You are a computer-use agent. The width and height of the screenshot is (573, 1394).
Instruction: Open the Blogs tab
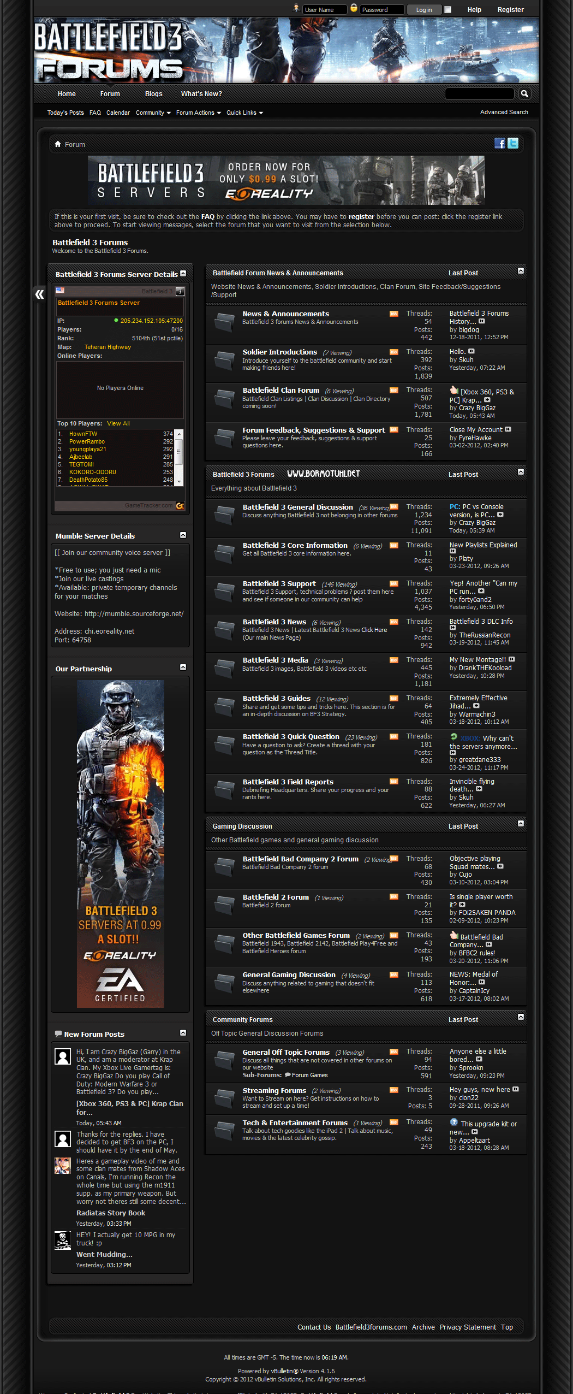[154, 94]
